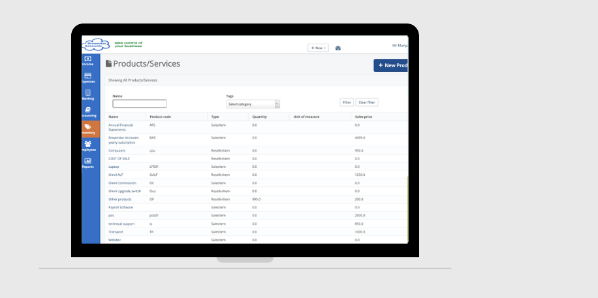Open the Banking sidebar icon

coord(87,94)
